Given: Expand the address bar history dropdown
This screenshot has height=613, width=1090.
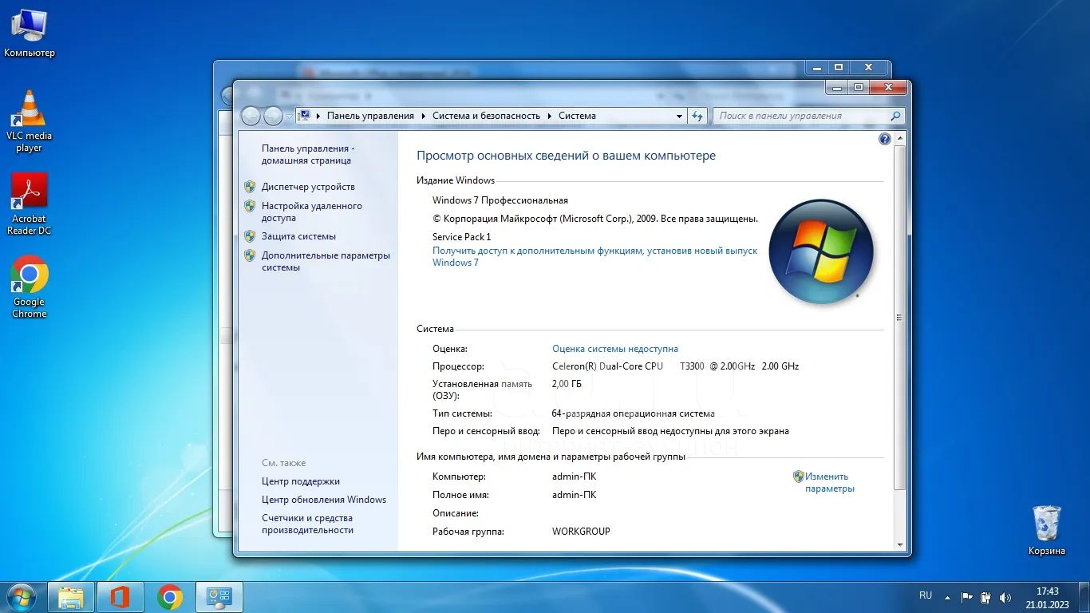Looking at the screenshot, I should click(679, 116).
